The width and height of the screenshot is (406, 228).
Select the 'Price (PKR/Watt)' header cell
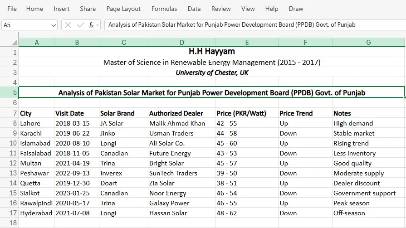247,113
